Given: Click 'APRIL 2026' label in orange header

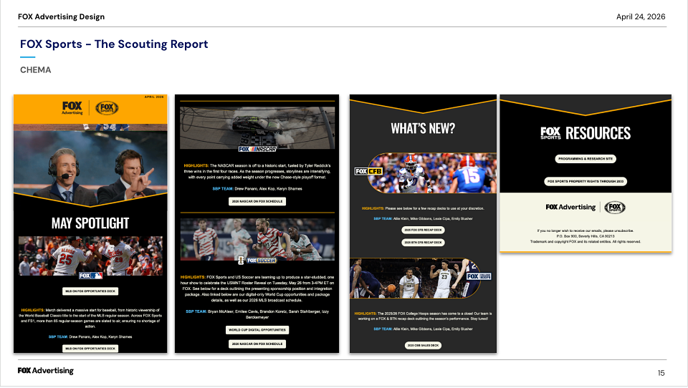Looking at the screenshot, I should click(x=154, y=97).
